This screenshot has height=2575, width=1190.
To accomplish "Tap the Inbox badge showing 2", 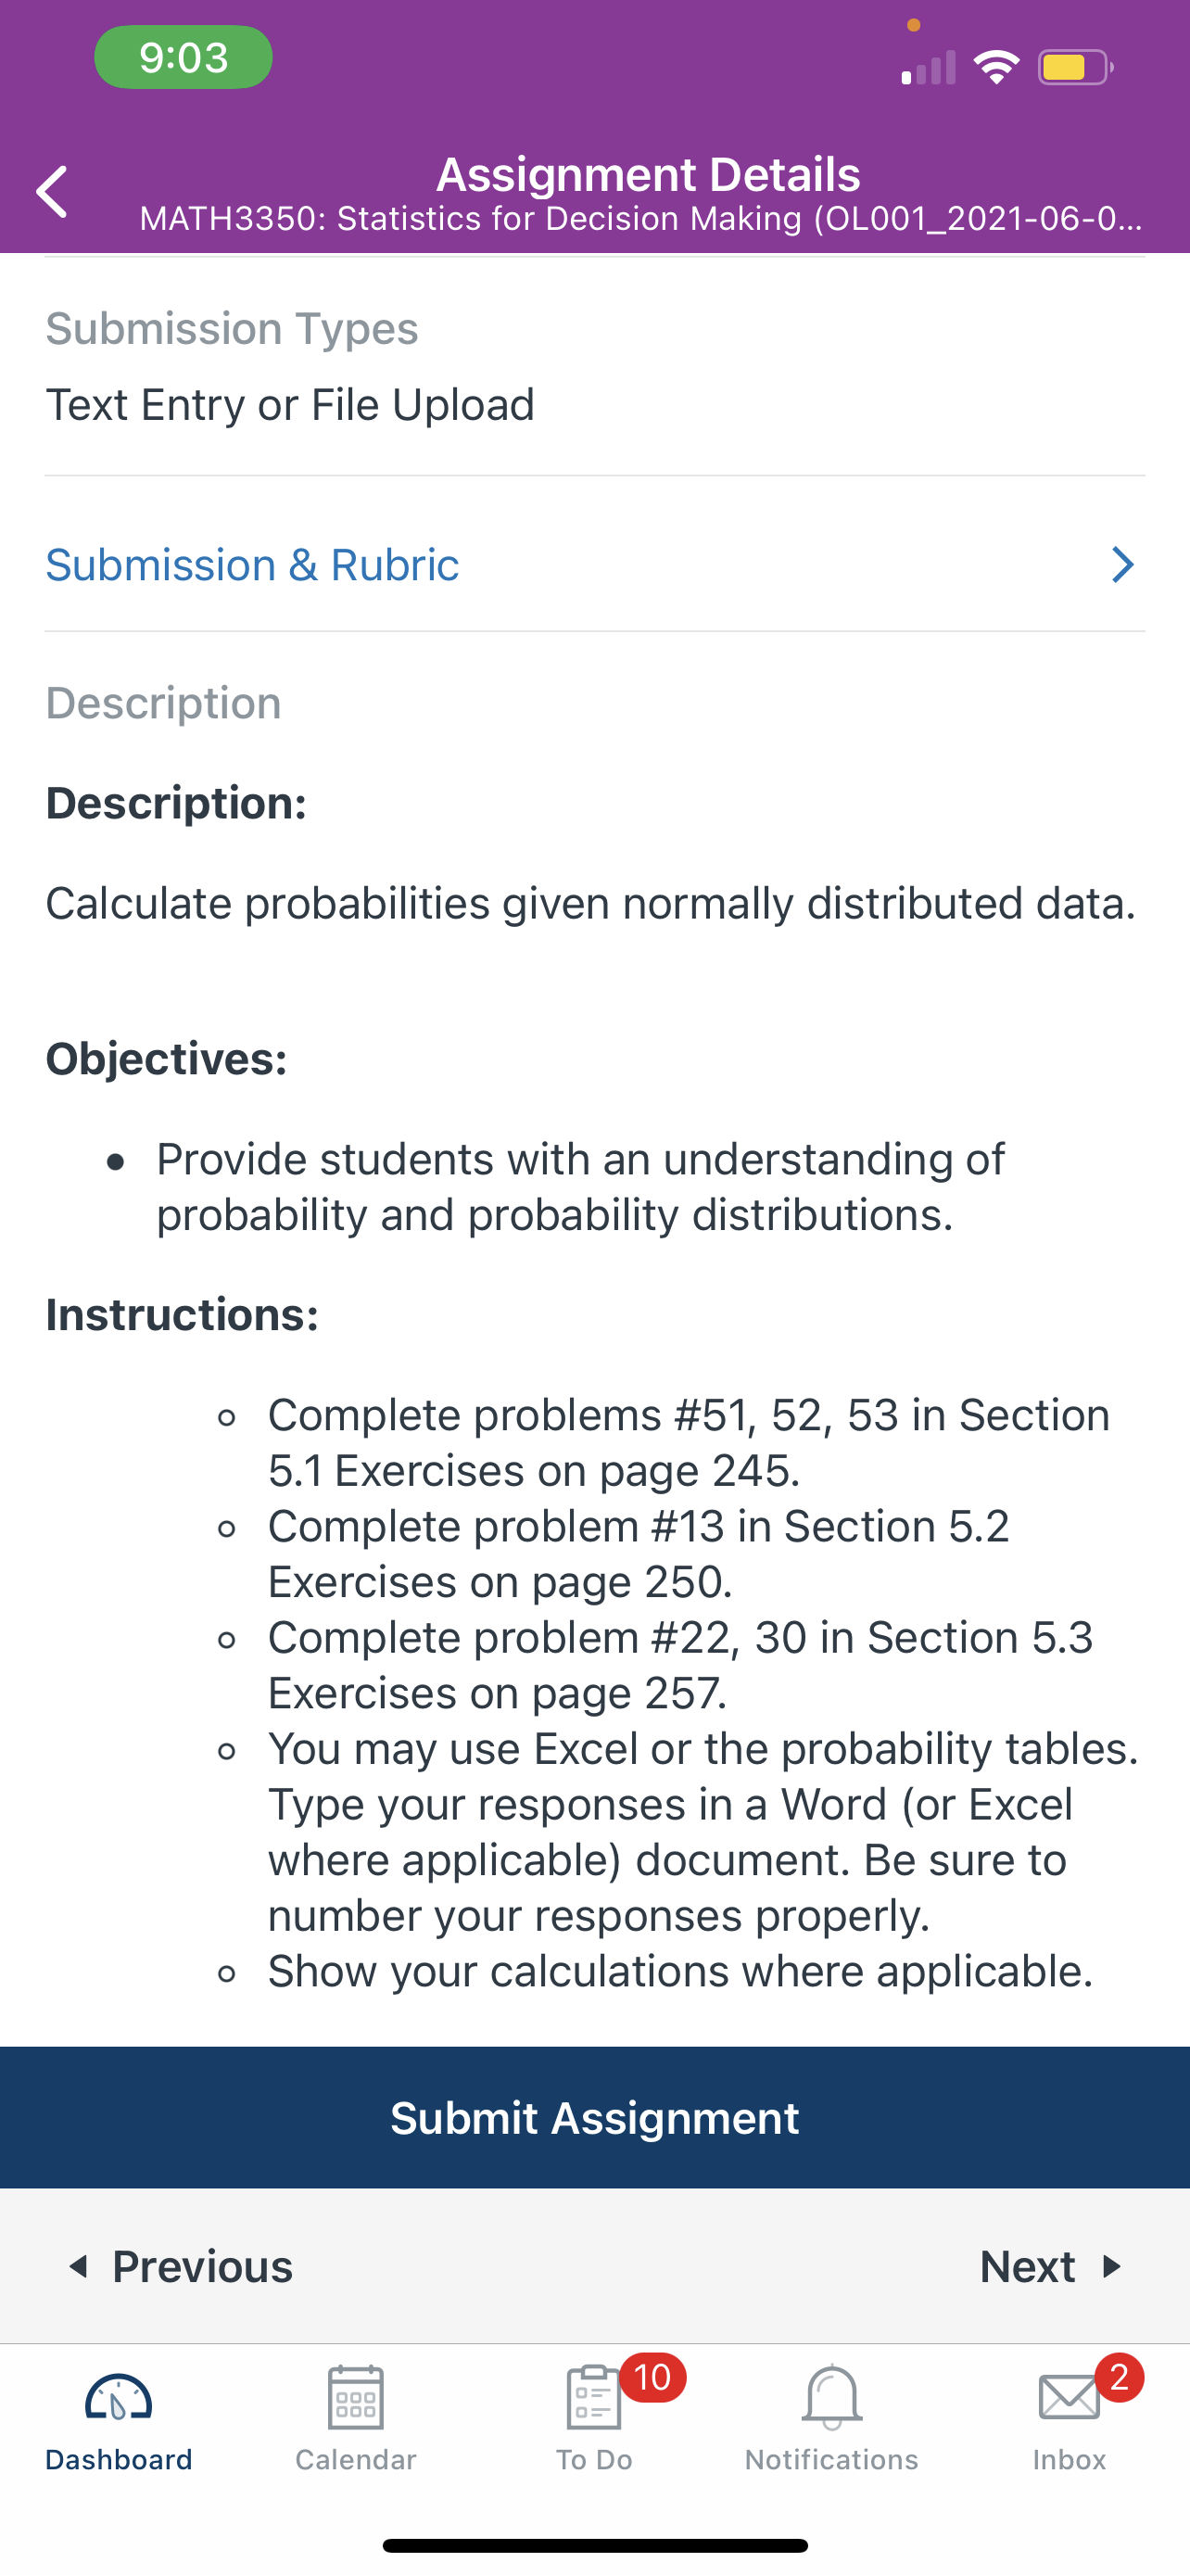I will tap(1119, 2377).
